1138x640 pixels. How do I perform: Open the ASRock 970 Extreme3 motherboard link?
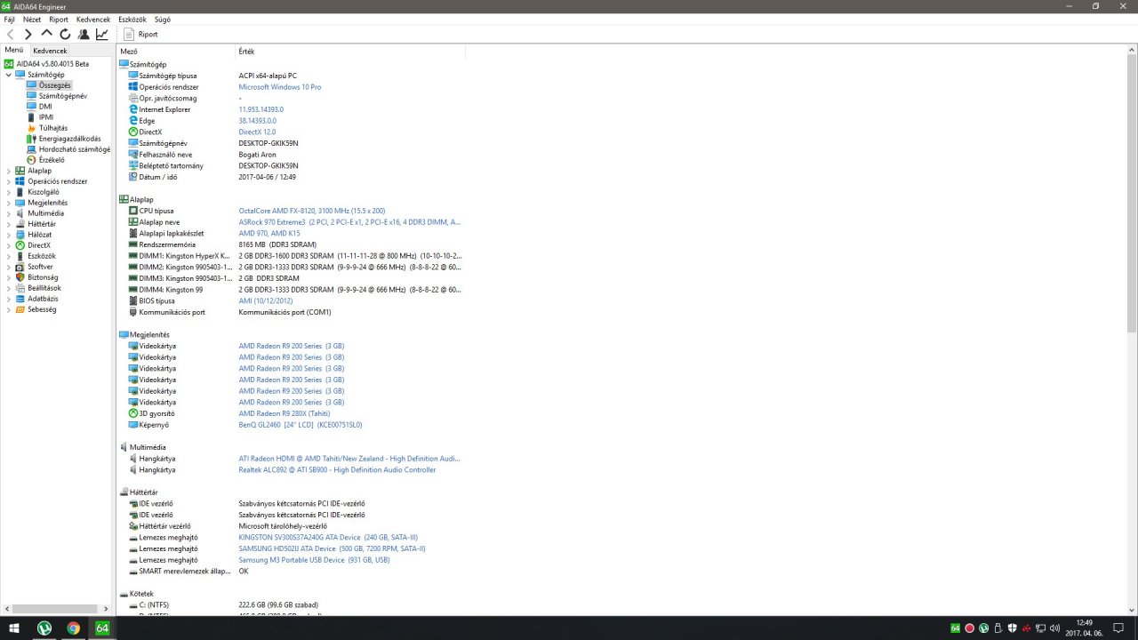[x=349, y=221]
